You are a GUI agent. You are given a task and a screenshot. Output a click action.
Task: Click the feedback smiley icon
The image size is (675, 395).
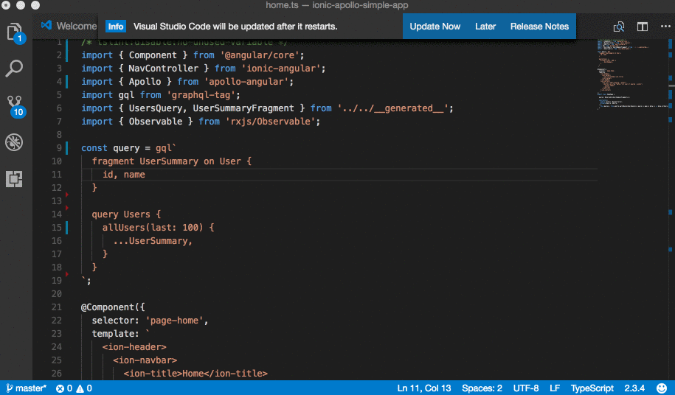662,388
